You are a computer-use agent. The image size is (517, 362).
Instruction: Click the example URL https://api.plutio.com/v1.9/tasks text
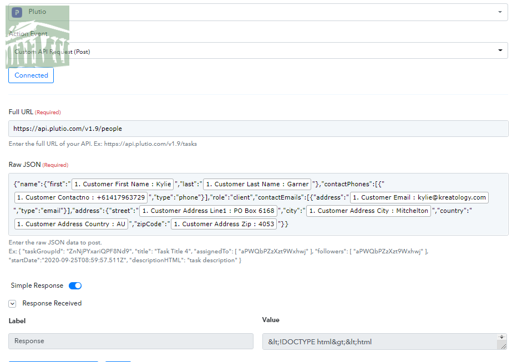(x=150, y=144)
